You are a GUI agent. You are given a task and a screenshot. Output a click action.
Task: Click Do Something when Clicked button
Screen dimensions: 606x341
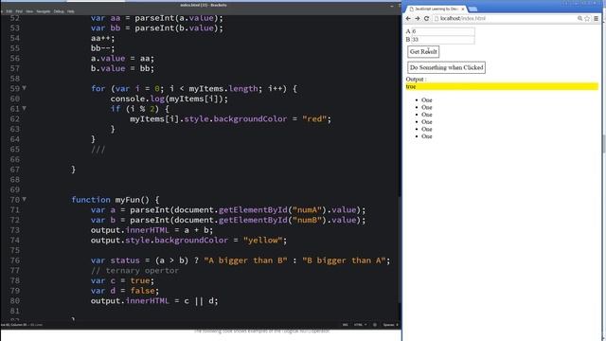[x=446, y=67]
